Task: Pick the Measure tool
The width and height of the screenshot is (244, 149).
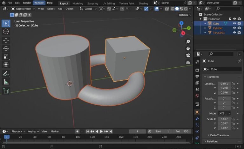Action: (6, 82)
